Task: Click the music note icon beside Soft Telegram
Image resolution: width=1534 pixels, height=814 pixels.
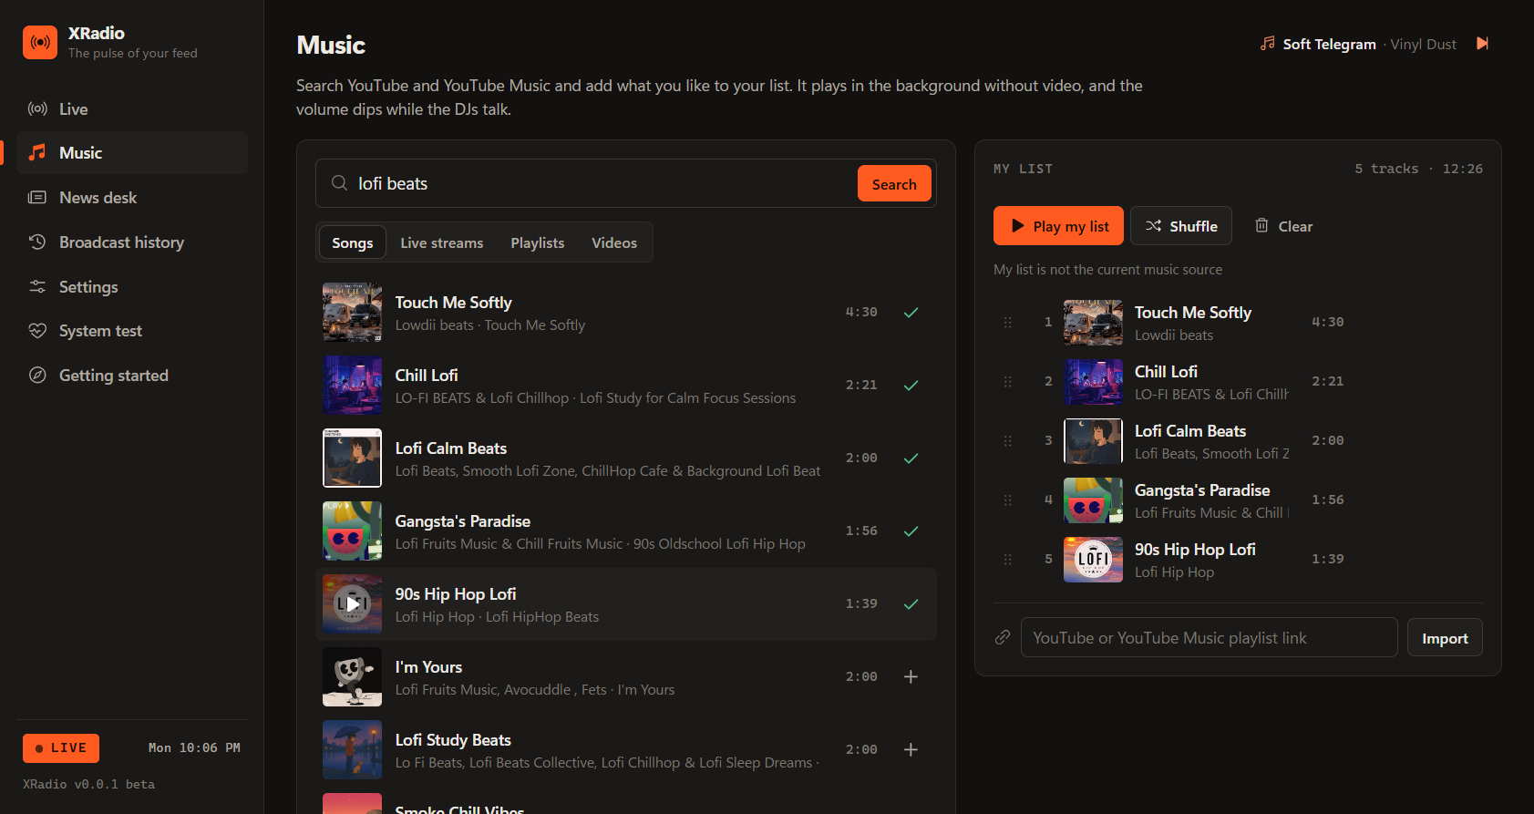Action: [1267, 44]
